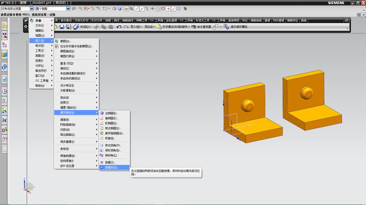
Task: Switch to the 真实着色 toolbar tab
Action: coord(66,20)
